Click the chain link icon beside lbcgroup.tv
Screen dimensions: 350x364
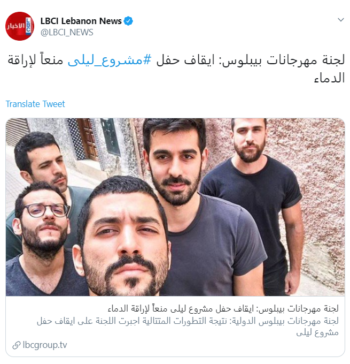[x=17, y=345]
